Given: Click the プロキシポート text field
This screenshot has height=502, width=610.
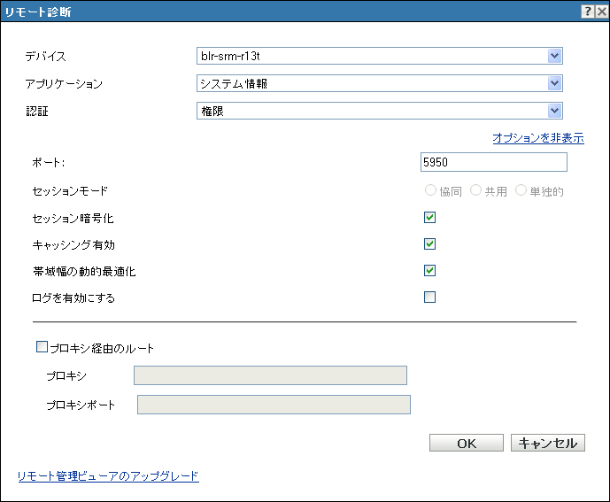Looking at the screenshot, I should [x=274, y=405].
